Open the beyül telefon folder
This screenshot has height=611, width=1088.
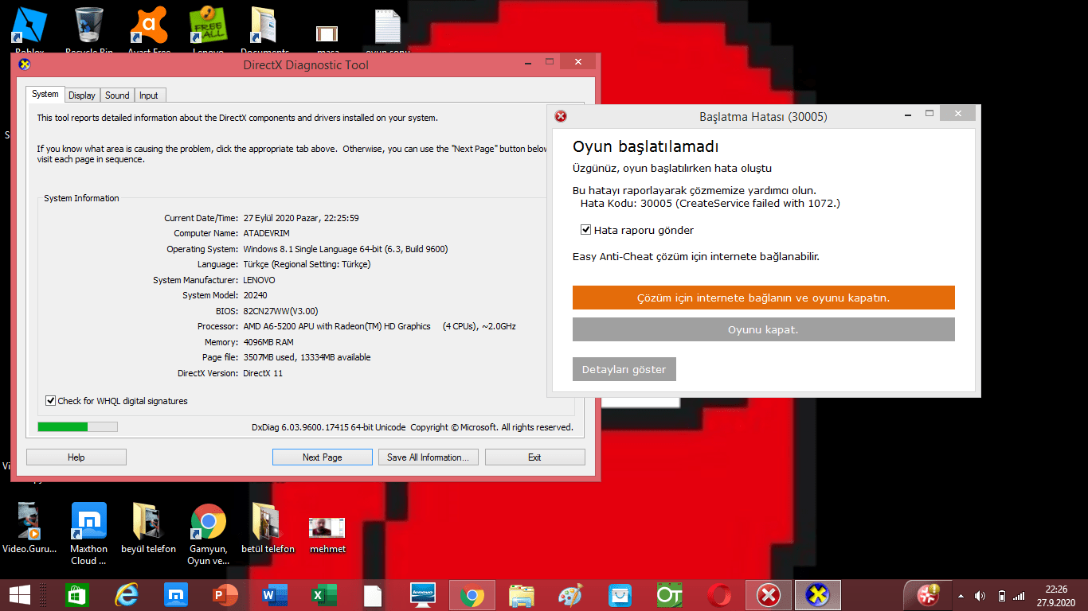point(149,527)
